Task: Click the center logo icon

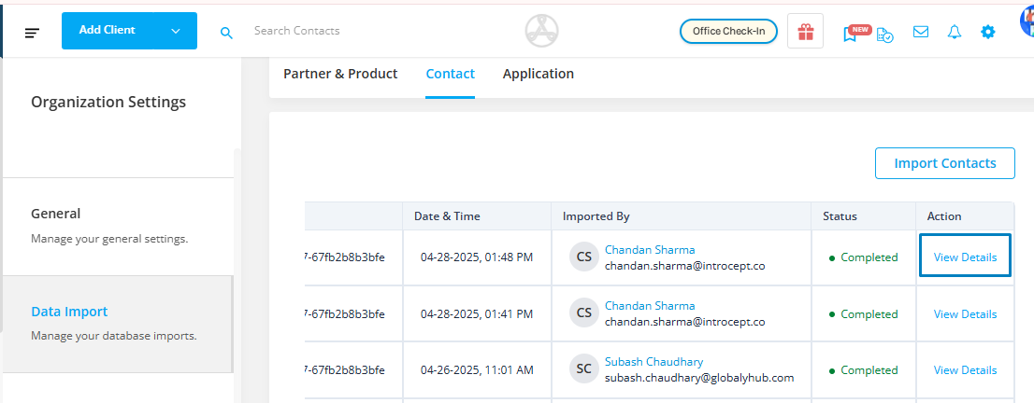Action: 542,31
